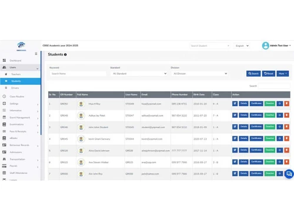This screenshot has width=294, height=221.
Task: Click avatar thumbnail of Aditya Jay Patel
Action: point(81,116)
